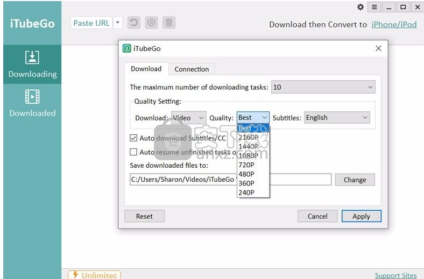Select Best in quality list
The image size is (424, 279).
point(253,128)
